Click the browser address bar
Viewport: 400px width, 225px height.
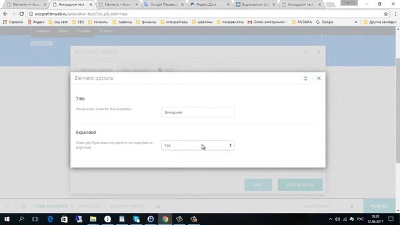point(204,14)
